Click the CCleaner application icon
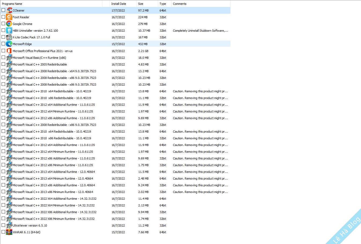 (x=9, y=10)
